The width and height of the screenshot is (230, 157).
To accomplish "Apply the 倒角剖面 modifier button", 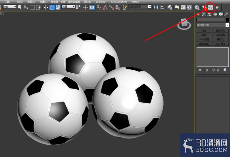I will [204, 44].
